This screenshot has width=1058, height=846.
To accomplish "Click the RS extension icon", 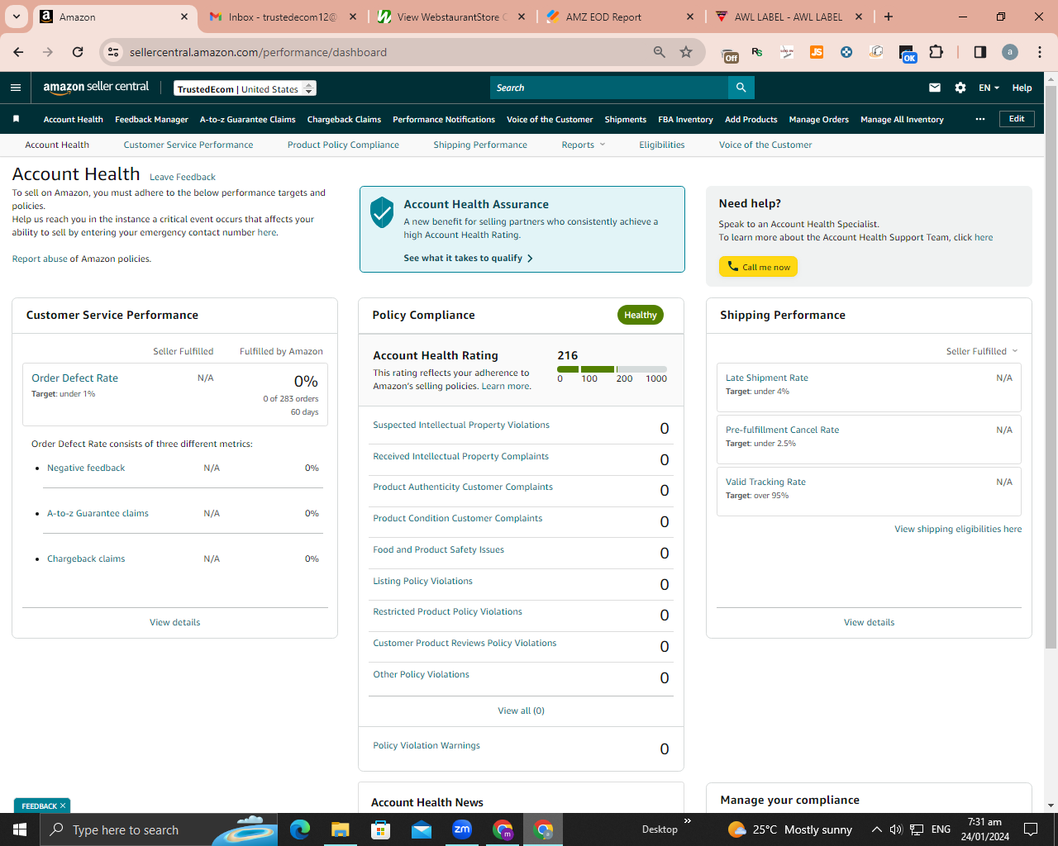I will click(757, 52).
